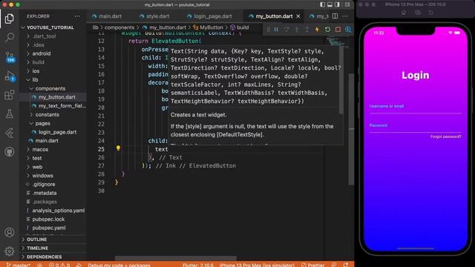
Task: Open the Testing flask icon view
Action: (10, 113)
